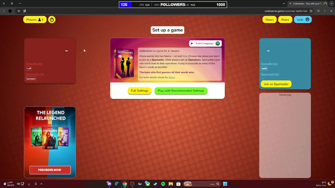Click the codenames.game address bar

(286, 11)
